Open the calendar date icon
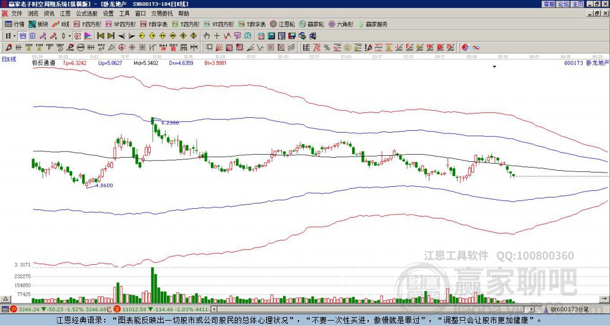610x326 pixels. [261, 36]
